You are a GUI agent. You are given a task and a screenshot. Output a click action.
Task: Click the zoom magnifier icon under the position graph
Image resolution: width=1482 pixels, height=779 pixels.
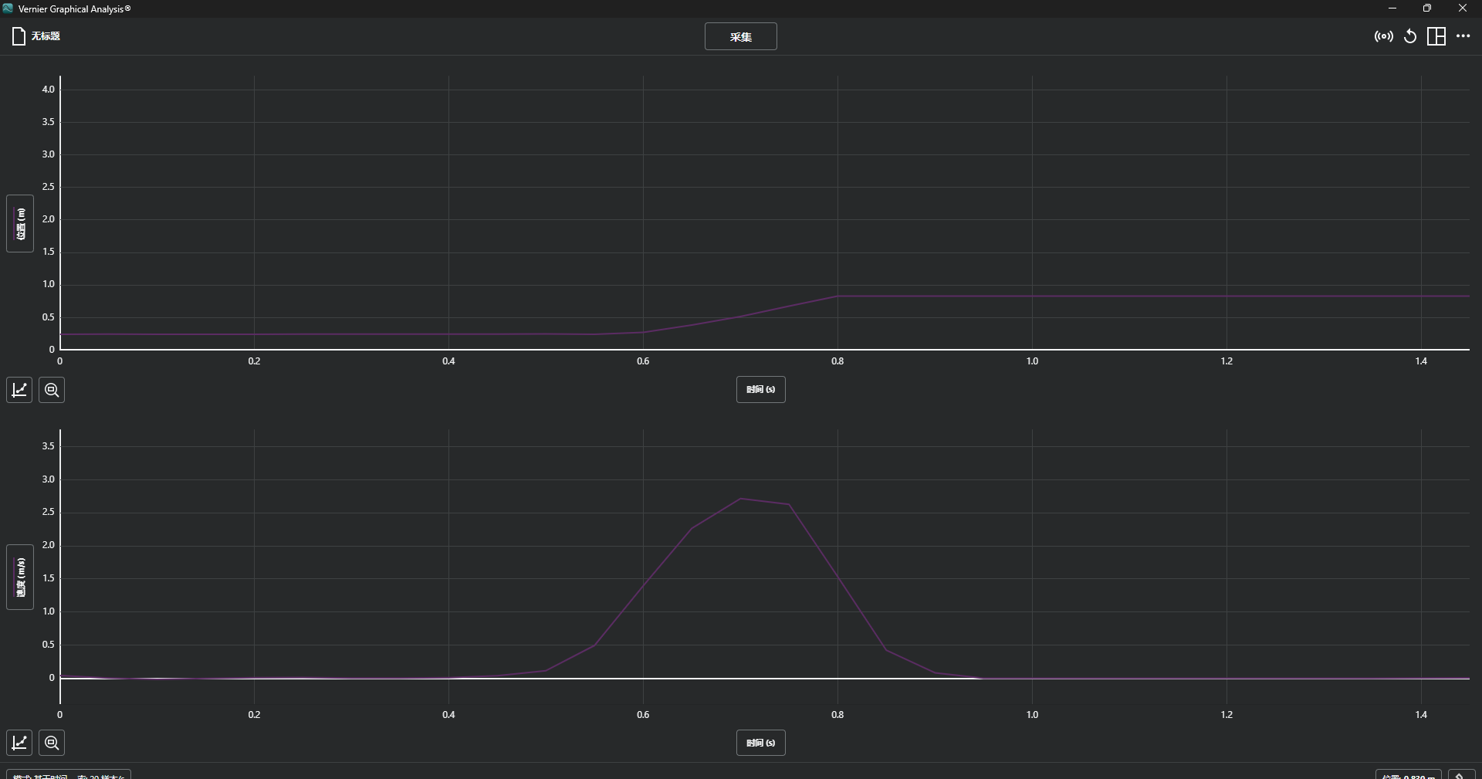(52, 390)
